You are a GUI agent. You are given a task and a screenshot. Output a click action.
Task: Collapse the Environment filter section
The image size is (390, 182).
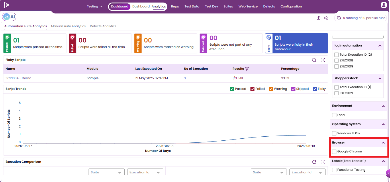tap(383, 106)
